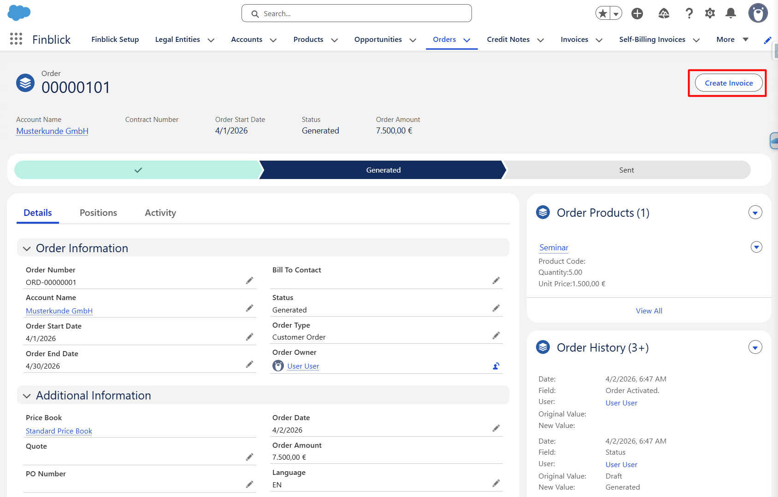Edit the Quote field pencil

point(249,457)
